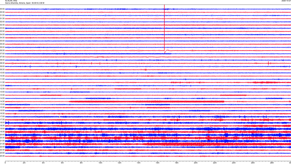291x164 pixels.
Task: Click the '18m' minute-axis tick label
Action: pyautogui.click(x=176, y=163)
